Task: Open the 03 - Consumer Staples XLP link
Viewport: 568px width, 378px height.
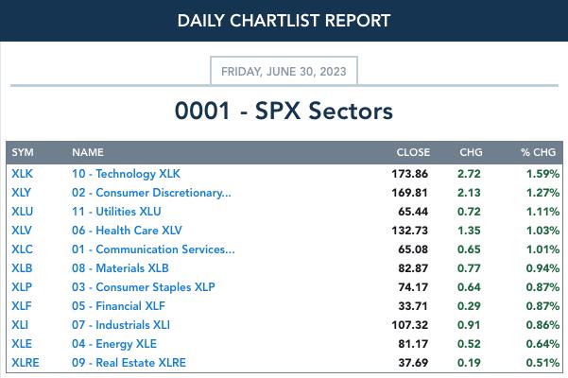Action: pyautogui.click(x=143, y=287)
